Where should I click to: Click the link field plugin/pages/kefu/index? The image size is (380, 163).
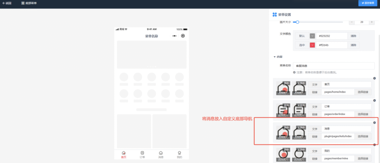tap(338, 136)
